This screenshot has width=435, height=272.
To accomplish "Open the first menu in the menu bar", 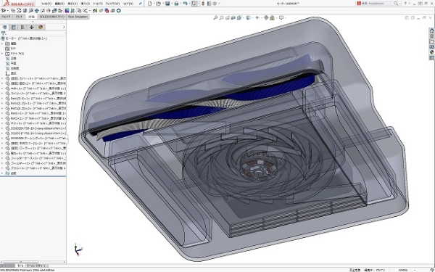I will [x=46, y=4].
